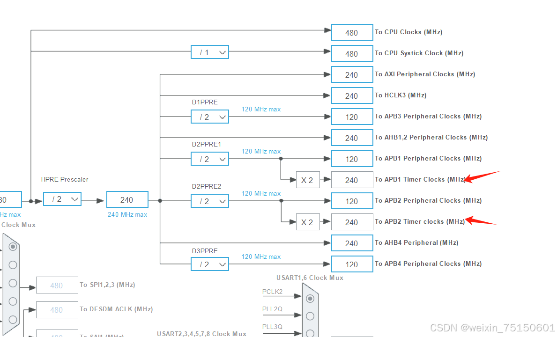Viewport: 557px width, 337px height.
Task: Select PCLK2 in the USART1,6 Clock Mux
Action: click(x=310, y=298)
